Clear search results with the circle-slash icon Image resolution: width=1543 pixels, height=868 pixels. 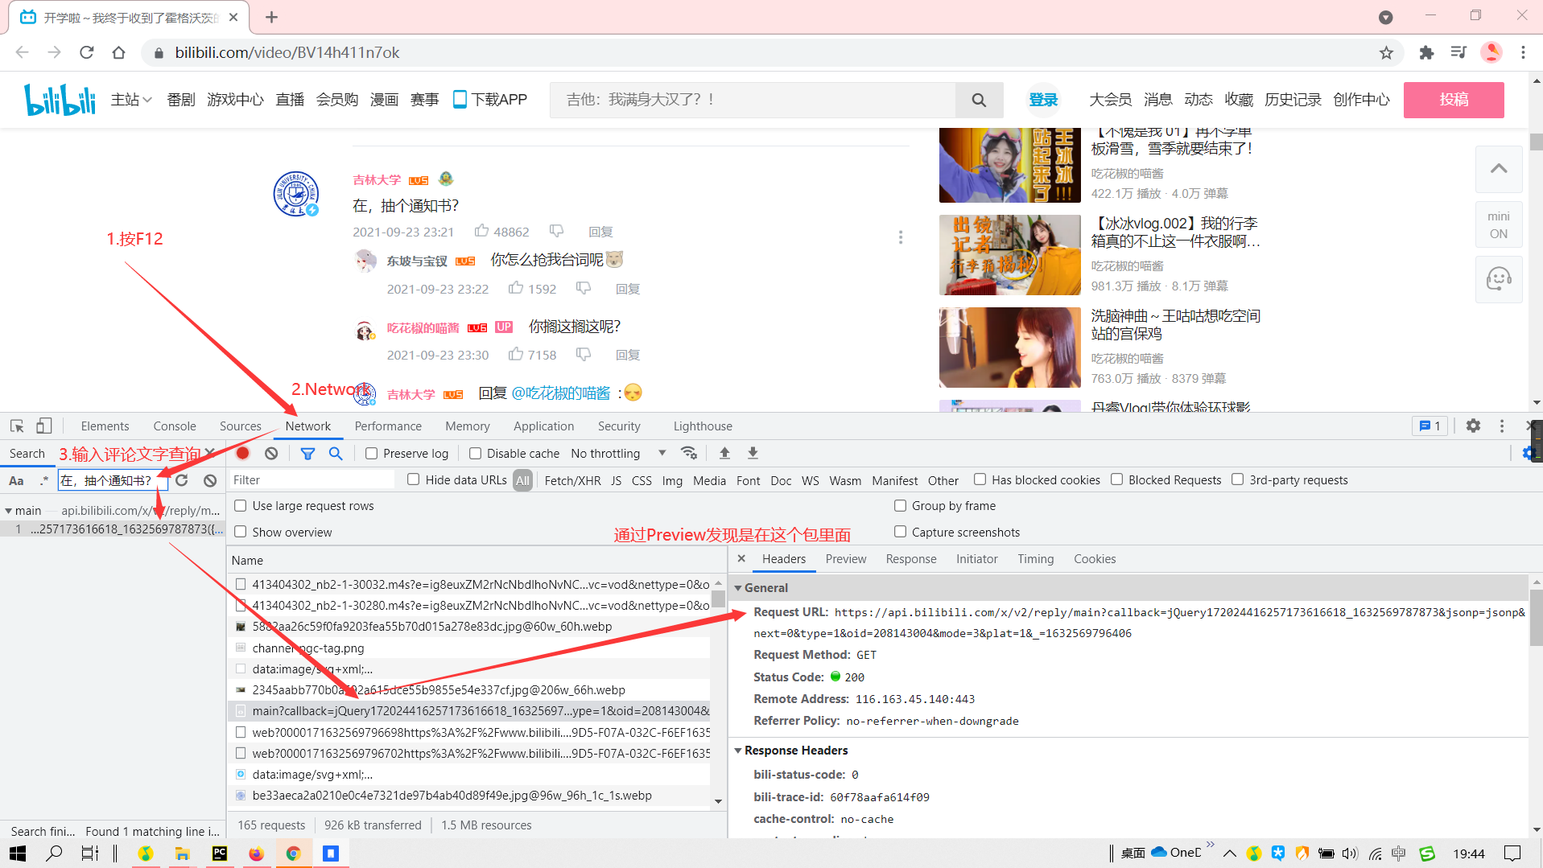pos(210,480)
